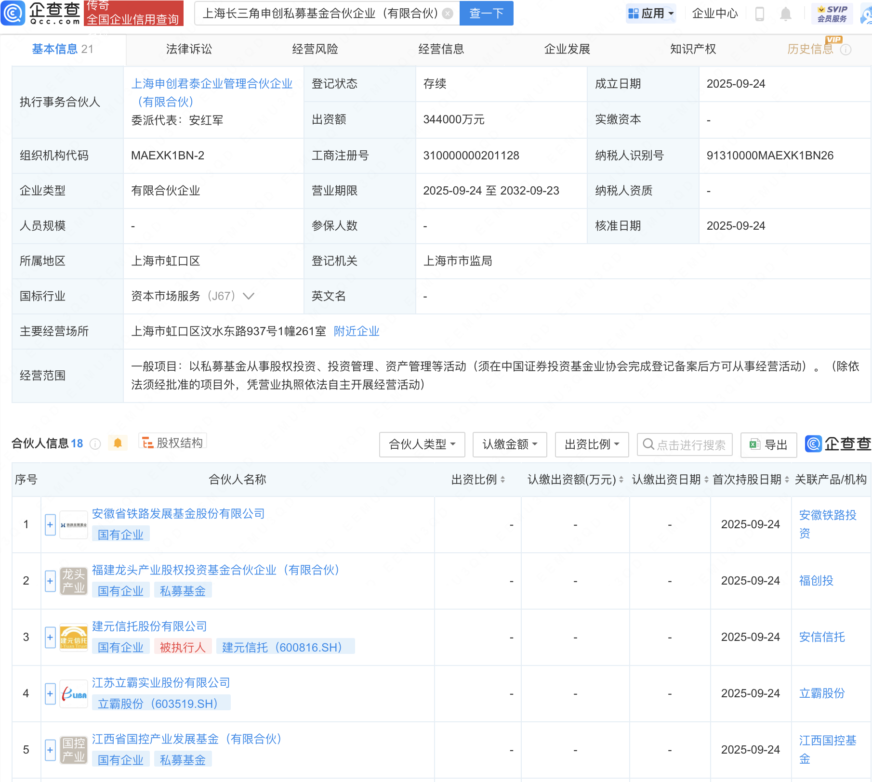Open related product 立霸股份
This screenshot has height=782, width=872.
click(822, 693)
